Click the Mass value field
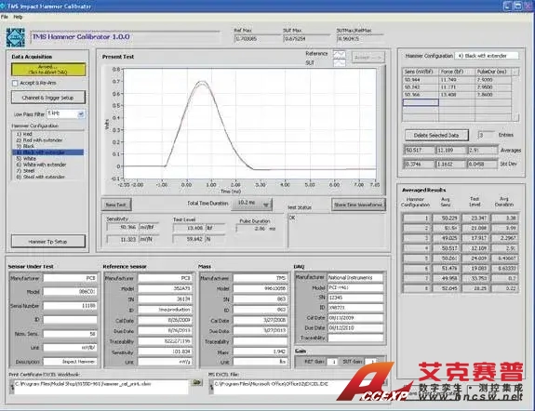535x411 pixels. [261, 351]
